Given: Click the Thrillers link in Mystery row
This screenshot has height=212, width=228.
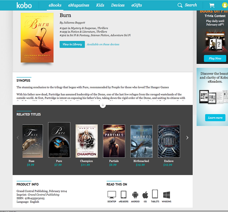Looking at the screenshot, I should click(x=103, y=28).
